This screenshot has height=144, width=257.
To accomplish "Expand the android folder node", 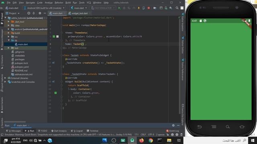I will 8,29.
